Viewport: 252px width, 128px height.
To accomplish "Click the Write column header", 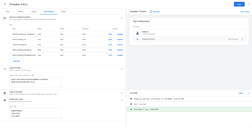I will [x=62, y=29].
